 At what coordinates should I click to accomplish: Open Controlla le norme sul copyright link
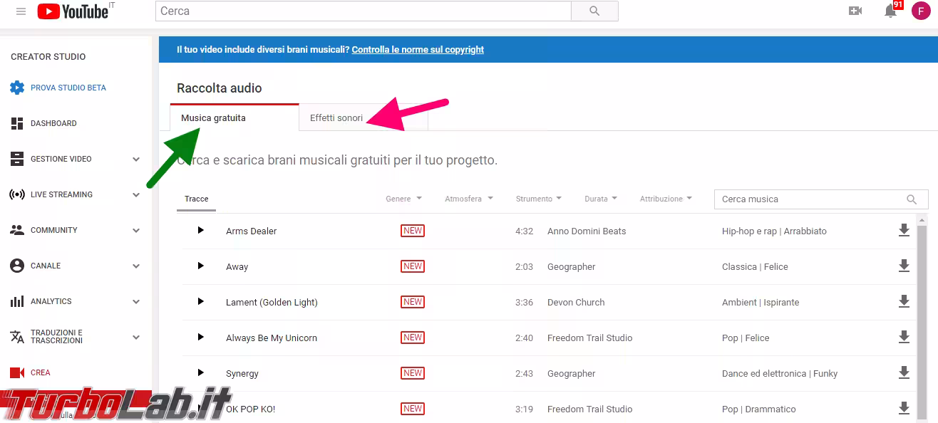click(418, 50)
